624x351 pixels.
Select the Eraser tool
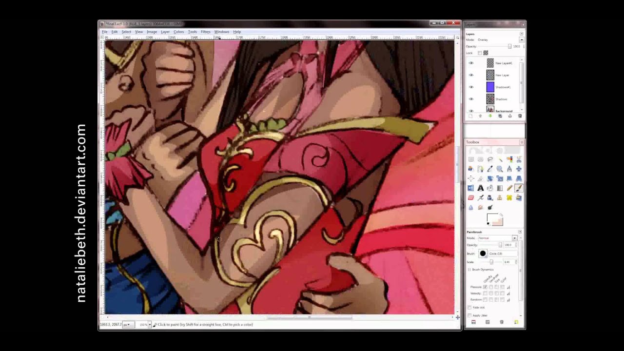tap(471, 197)
